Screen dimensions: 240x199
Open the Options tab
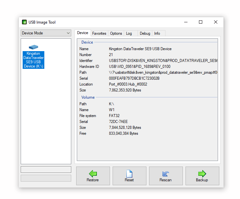point(116,33)
